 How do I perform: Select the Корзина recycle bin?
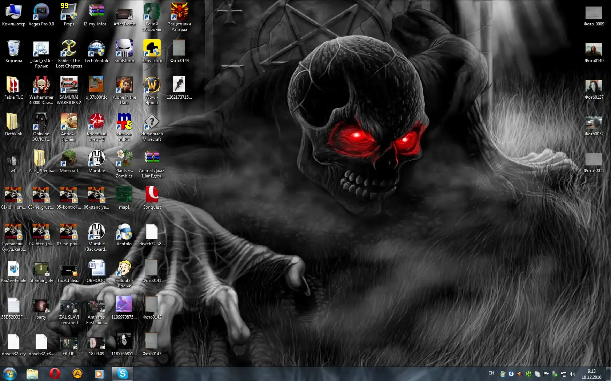point(13,49)
